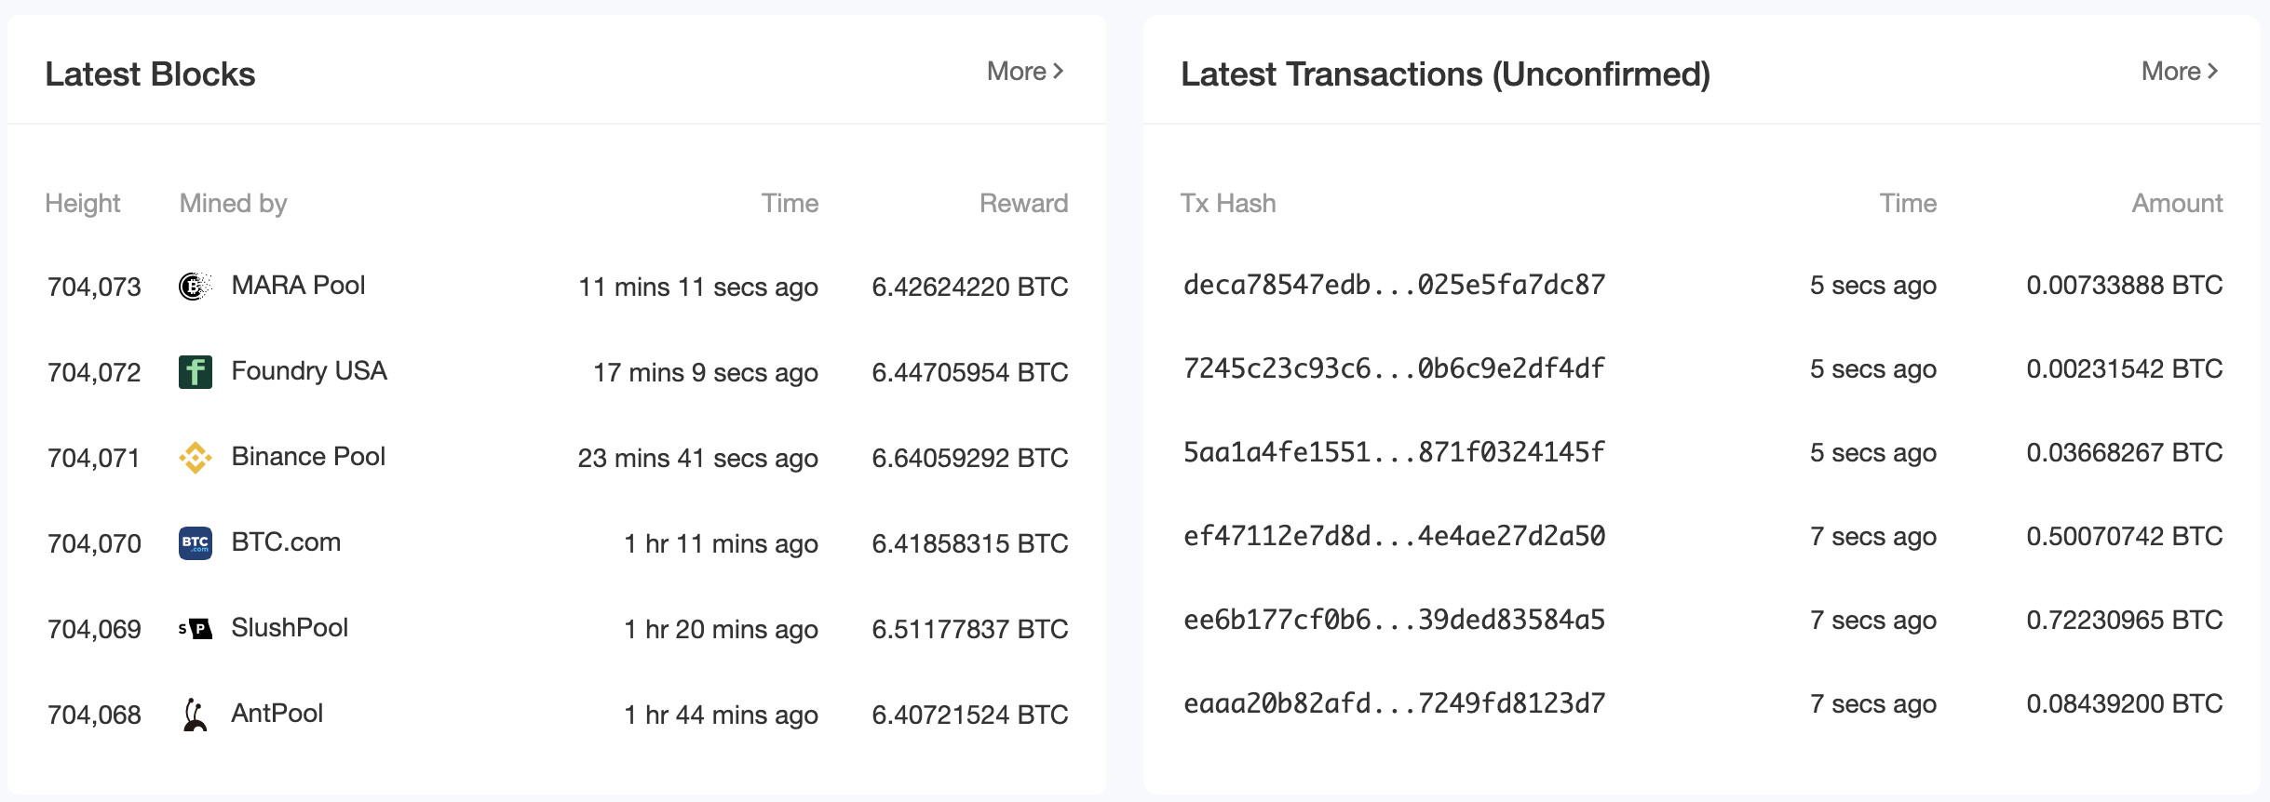Open transaction hash 7245c23c93c6...0b6c9e2df4df
The height and width of the screenshot is (802, 2270).
1394,368
